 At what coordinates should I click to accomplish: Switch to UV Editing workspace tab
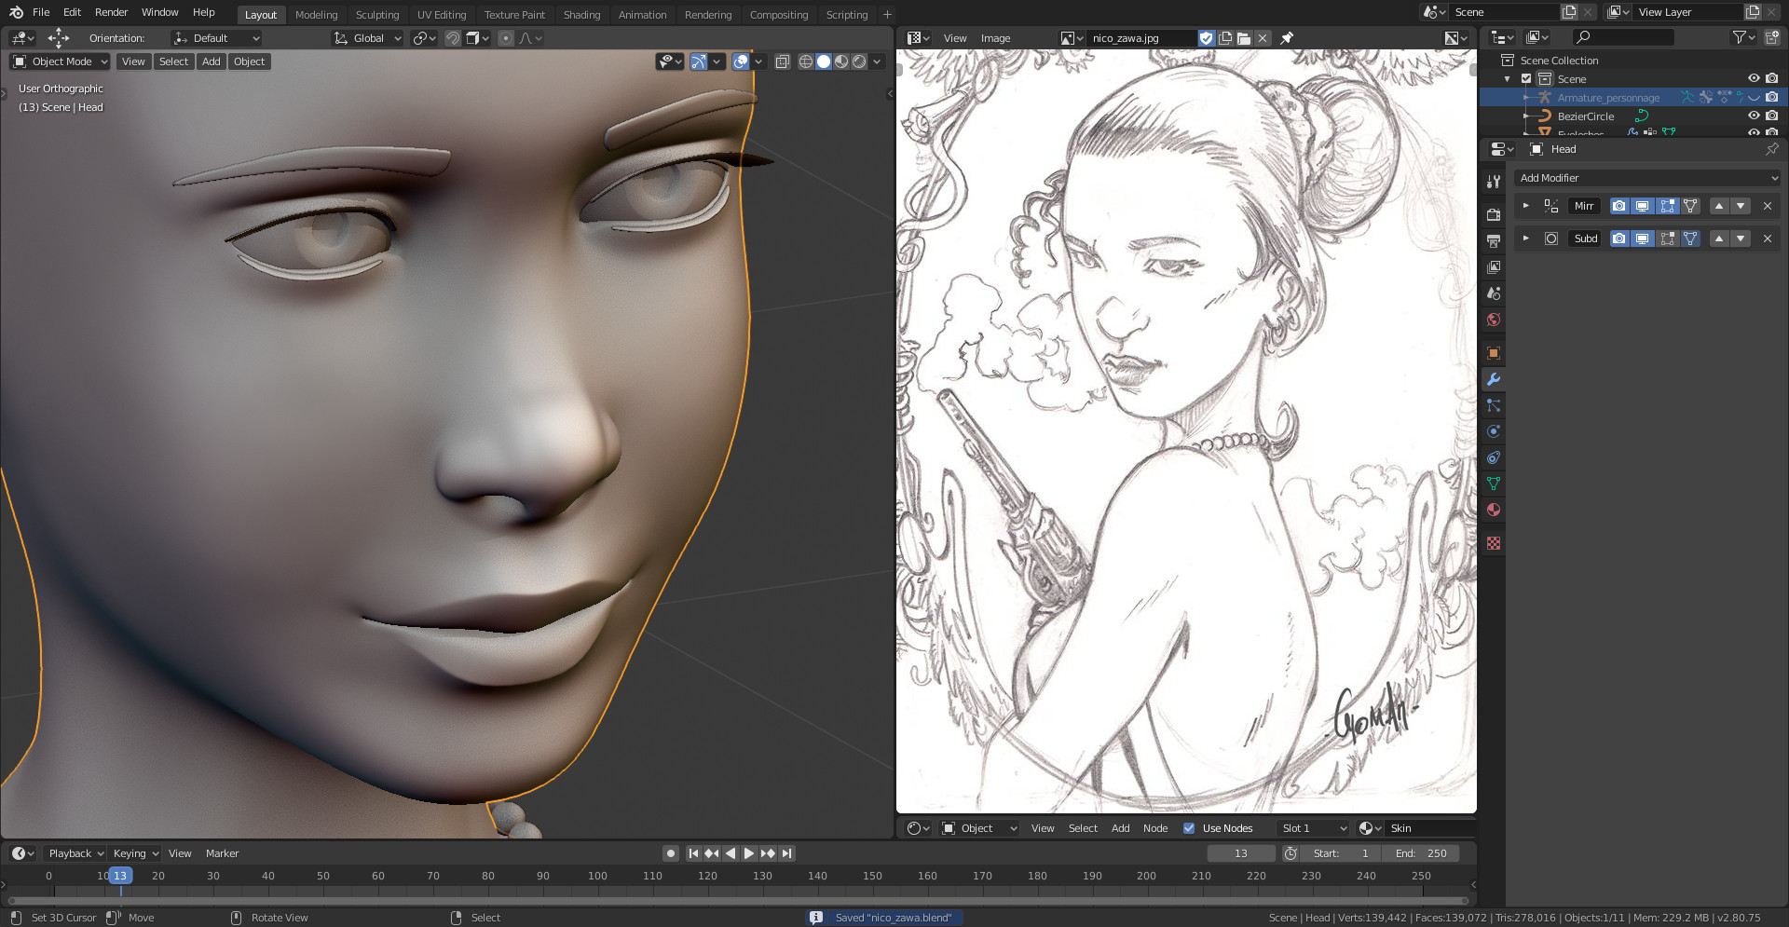(x=442, y=15)
